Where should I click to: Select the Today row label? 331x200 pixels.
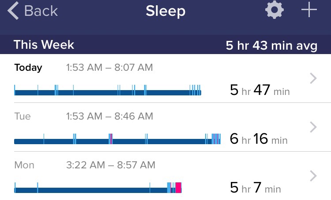click(x=28, y=68)
